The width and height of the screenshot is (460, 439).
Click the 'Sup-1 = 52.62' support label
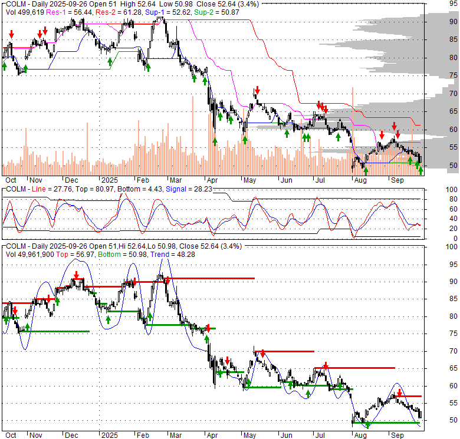(169, 12)
